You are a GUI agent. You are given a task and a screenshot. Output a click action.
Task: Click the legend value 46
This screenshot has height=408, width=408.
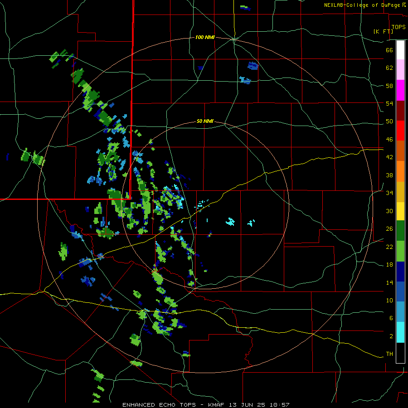(389, 140)
